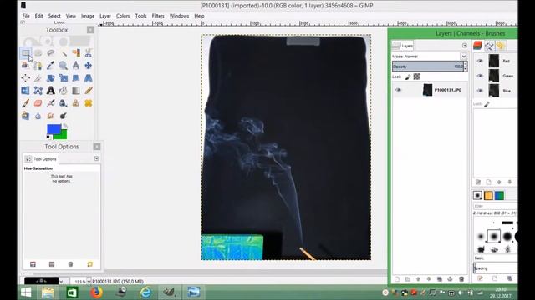Click the green background color swatch
Screen dimensions: 535x300
pyautogui.click(x=64, y=135)
